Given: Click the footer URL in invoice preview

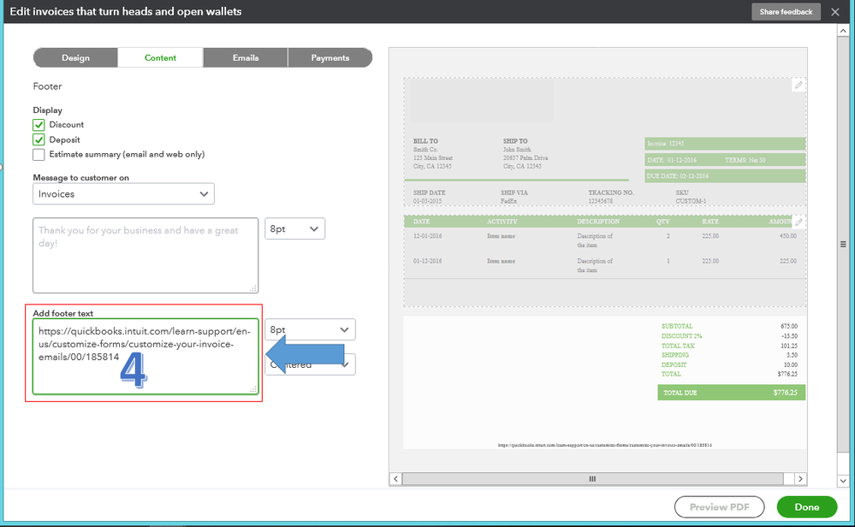Looking at the screenshot, I should (x=605, y=445).
